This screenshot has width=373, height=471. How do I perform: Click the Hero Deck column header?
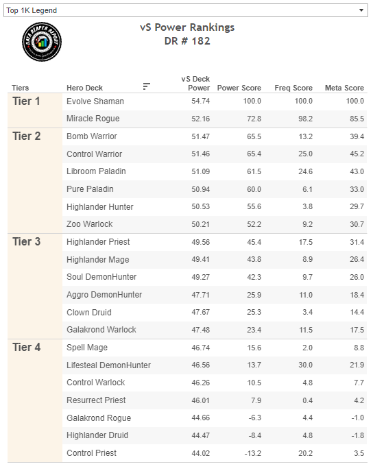pyautogui.click(x=85, y=88)
